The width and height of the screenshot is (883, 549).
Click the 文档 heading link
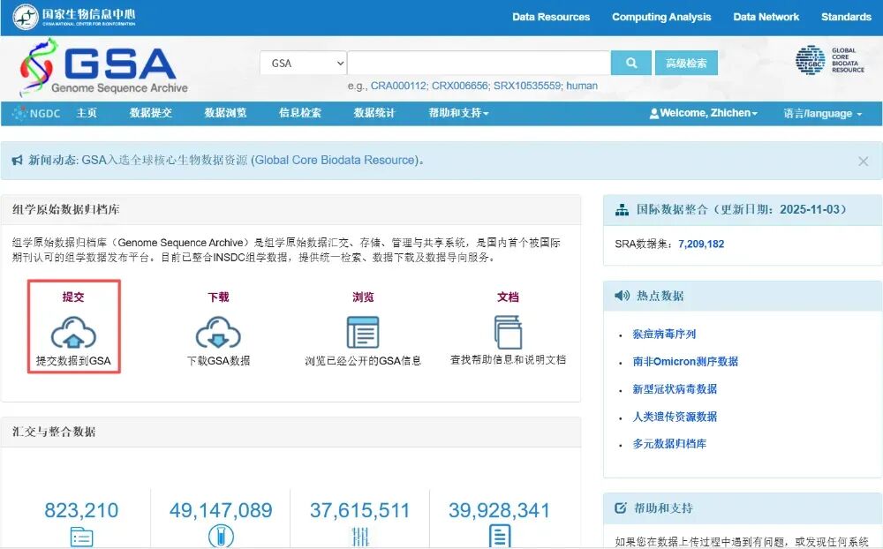508,297
